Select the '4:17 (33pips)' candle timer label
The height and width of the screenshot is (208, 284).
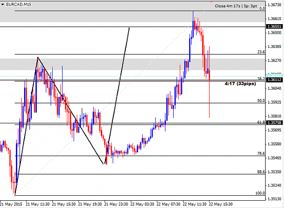[x=240, y=84]
